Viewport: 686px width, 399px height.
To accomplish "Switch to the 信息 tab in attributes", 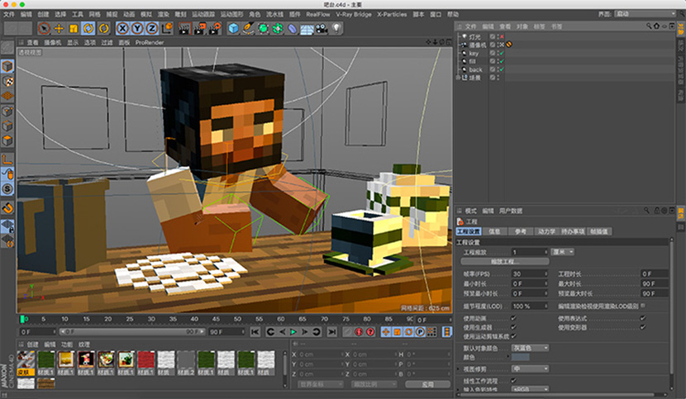I will tap(494, 231).
